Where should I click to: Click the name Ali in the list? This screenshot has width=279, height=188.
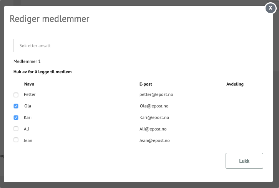click(x=27, y=129)
